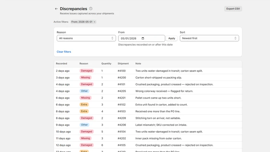Go back using the arrow beside Discrepancies
Viewport: 270px width, 152px height.
[56, 9]
